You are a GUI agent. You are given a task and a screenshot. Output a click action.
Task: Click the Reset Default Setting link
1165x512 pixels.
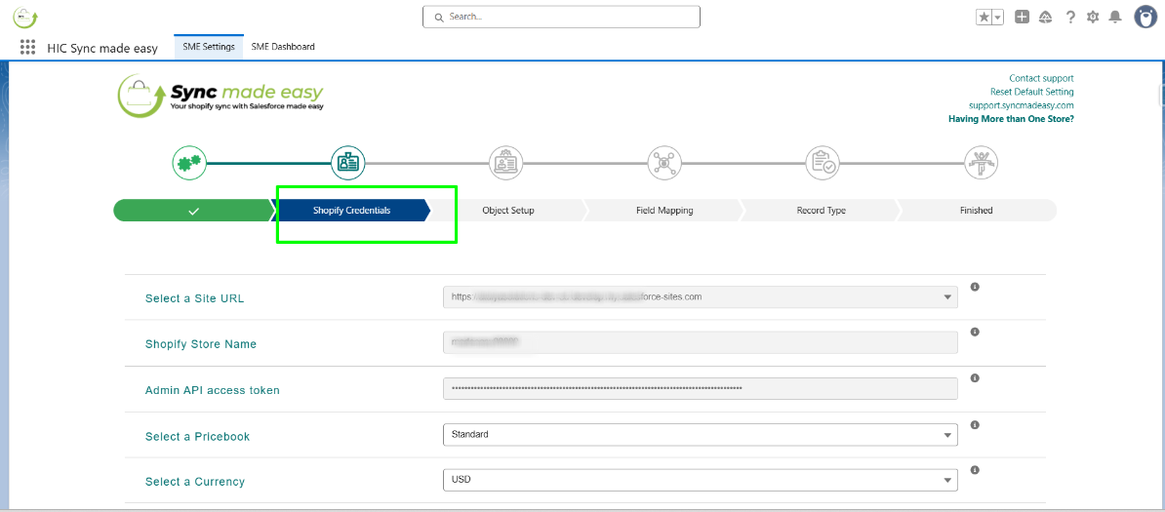tap(1031, 92)
